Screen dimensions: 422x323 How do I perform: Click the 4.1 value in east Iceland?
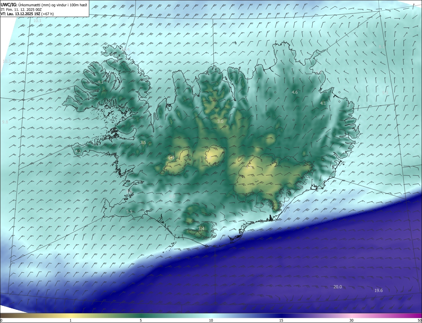click(323, 103)
